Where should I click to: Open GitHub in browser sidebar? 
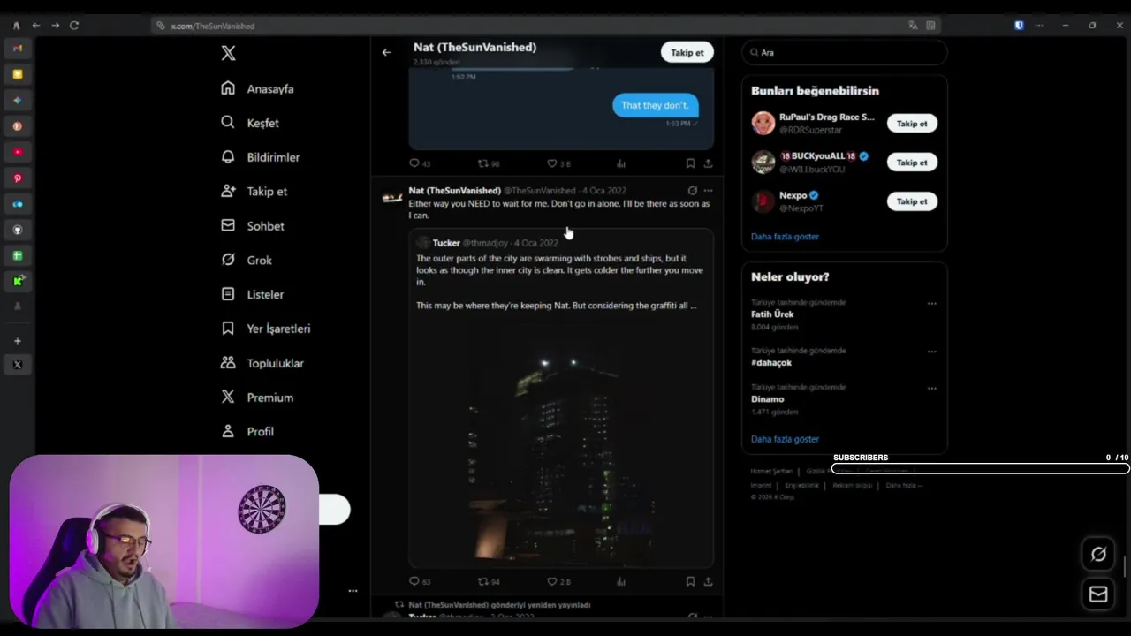coord(17,230)
